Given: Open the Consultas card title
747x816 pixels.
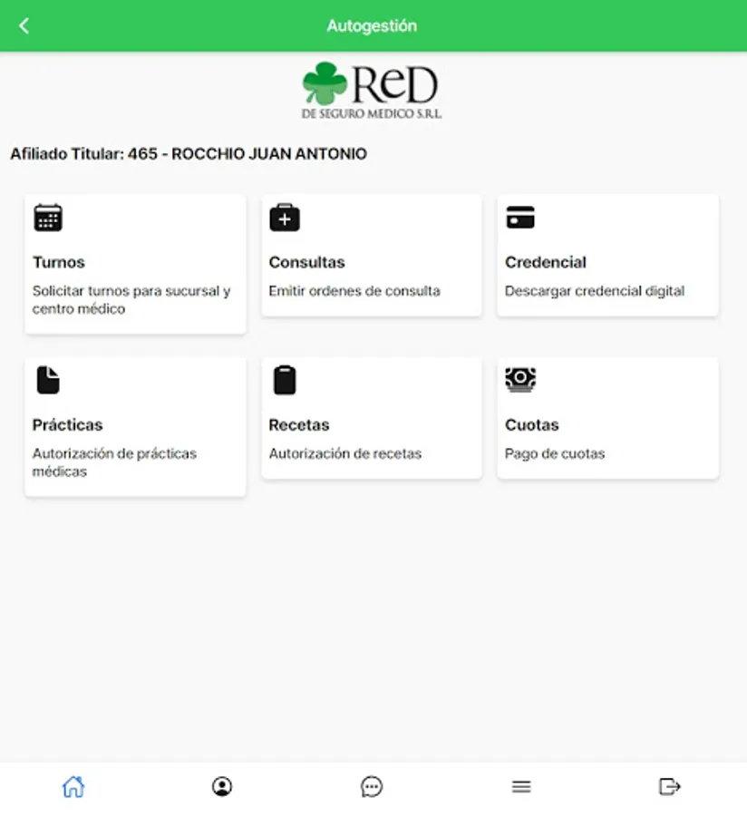Looking at the screenshot, I should (307, 262).
